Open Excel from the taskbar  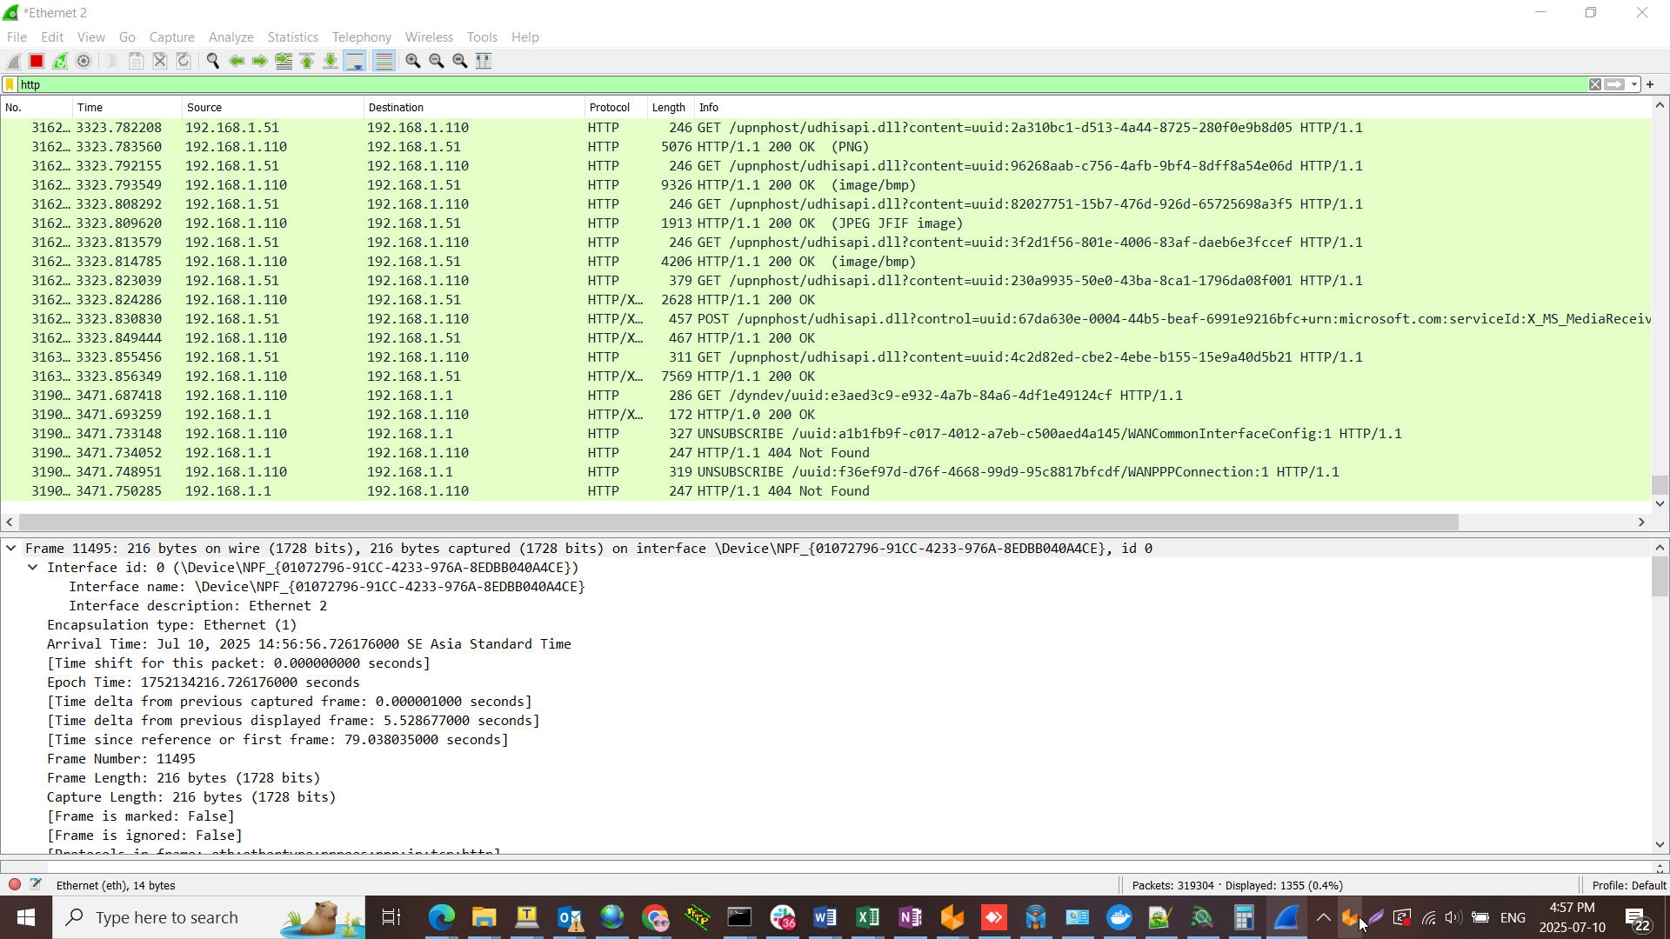867,917
